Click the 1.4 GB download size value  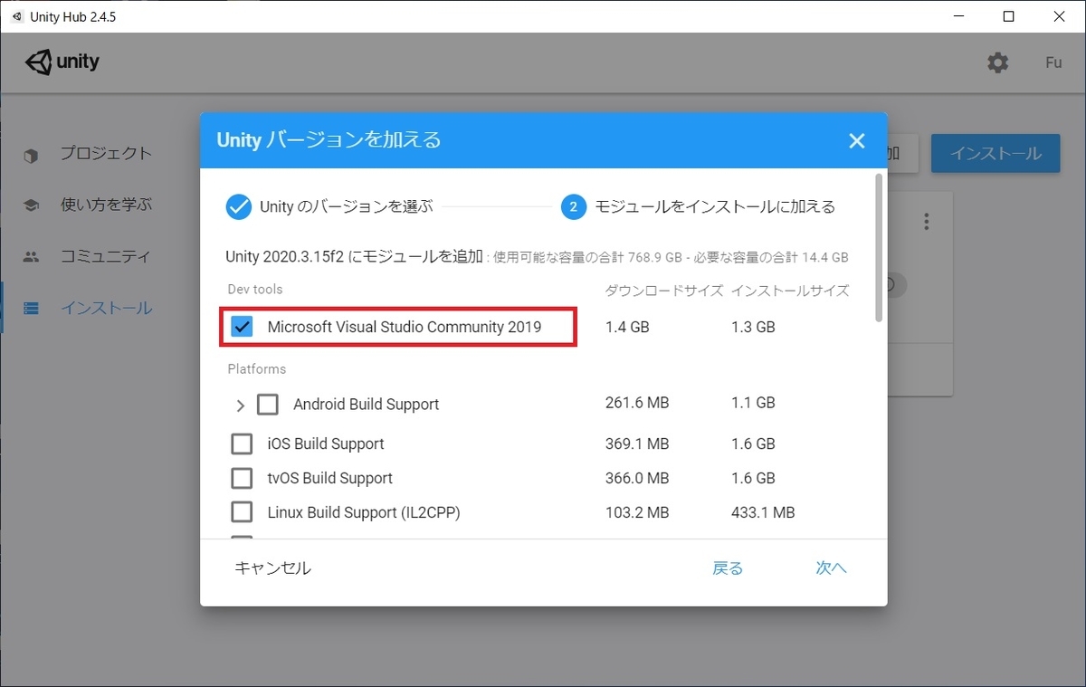(x=627, y=327)
